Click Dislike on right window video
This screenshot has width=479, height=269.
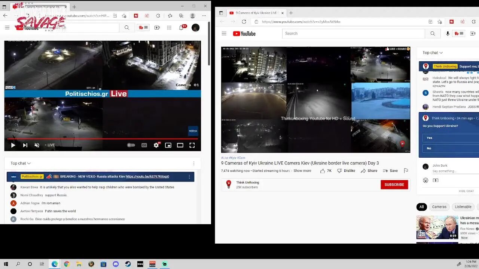tap(346, 171)
